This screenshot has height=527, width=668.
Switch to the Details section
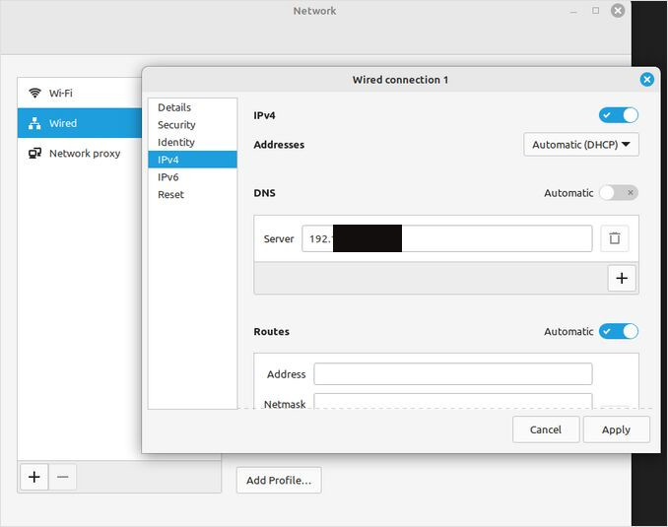(x=174, y=107)
